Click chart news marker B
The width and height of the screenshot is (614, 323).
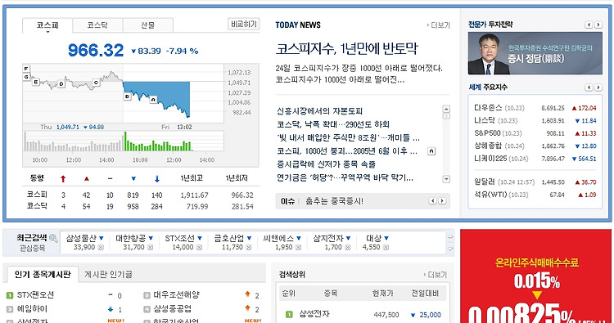pyautogui.click(x=127, y=96)
